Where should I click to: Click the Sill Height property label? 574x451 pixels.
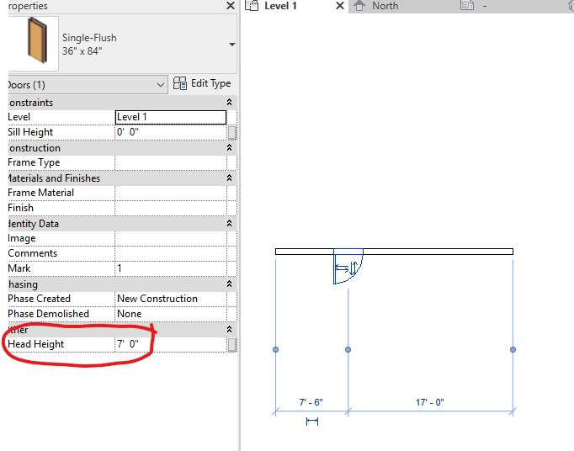tap(31, 132)
